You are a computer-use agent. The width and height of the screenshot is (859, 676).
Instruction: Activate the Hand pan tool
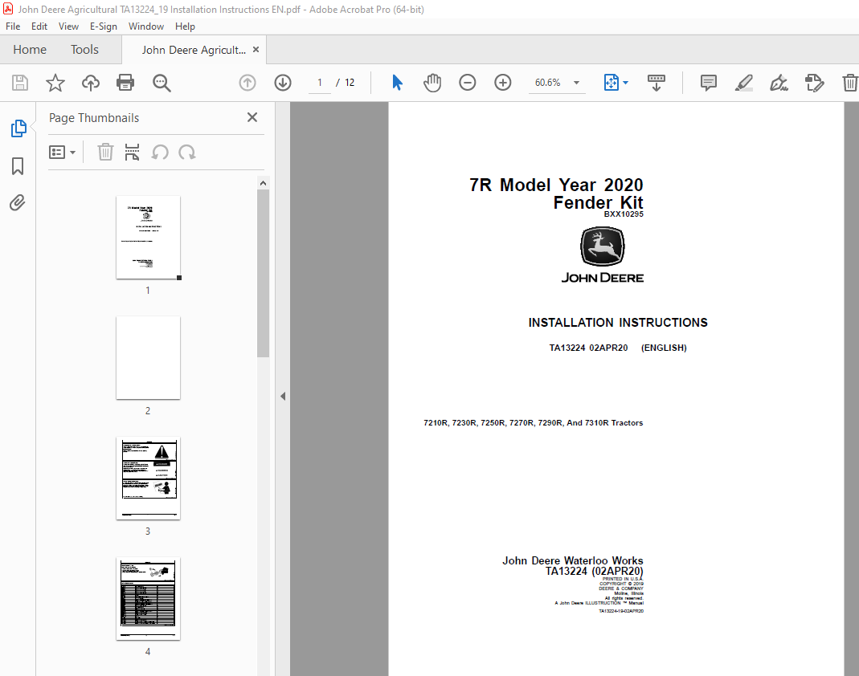[432, 83]
